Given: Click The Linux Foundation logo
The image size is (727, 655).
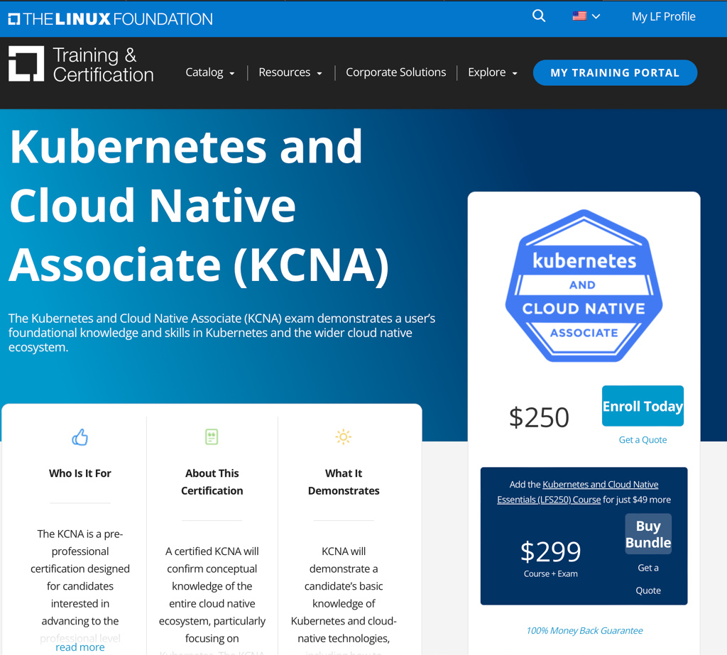Looking at the screenshot, I should (110, 19).
